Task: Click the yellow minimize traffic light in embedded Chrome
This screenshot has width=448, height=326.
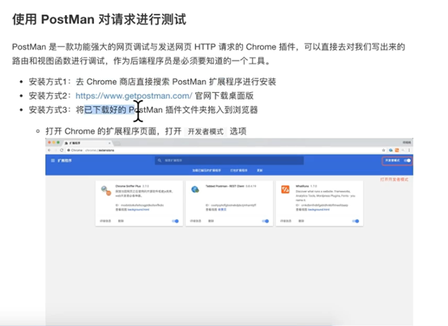Action: [x=53, y=142]
